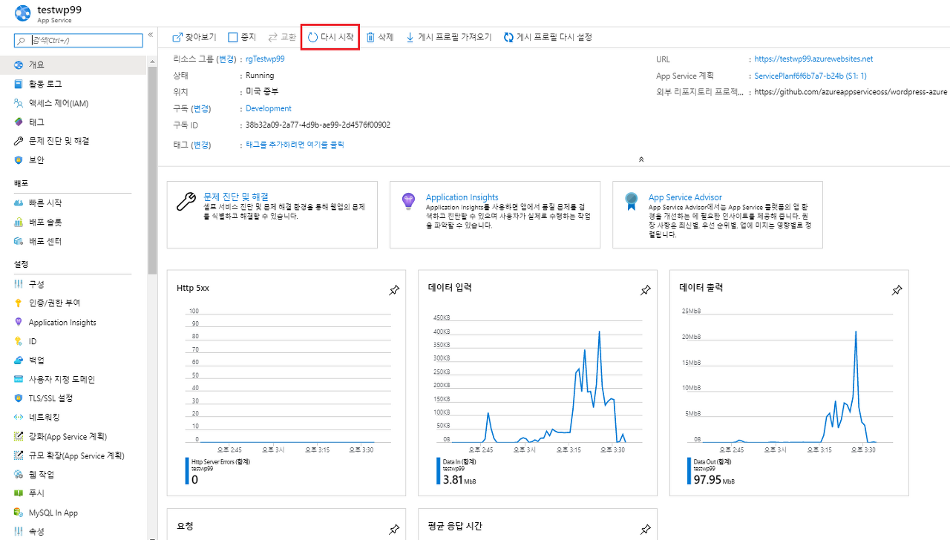The height and width of the screenshot is (540, 950).
Task: Click the 다시 시작 restart circular icon
Action: click(x=312, y=37)
